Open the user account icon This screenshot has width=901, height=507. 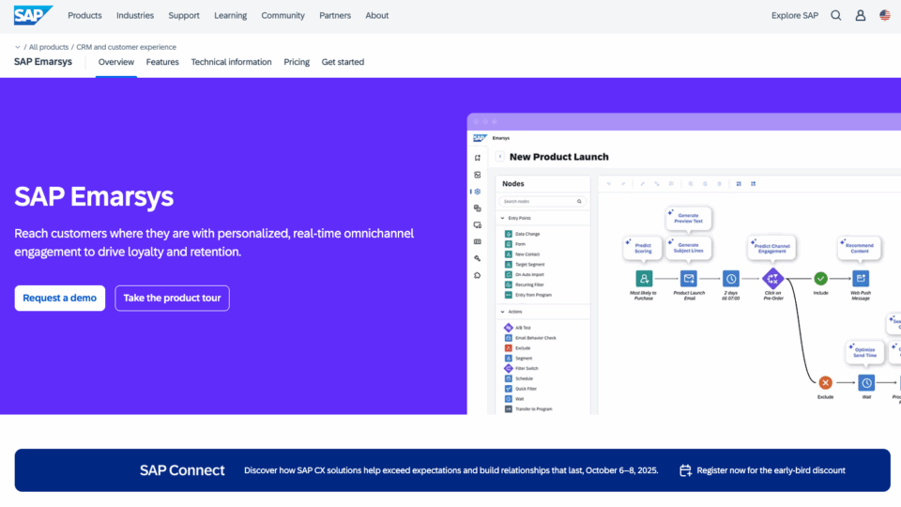pos(861,16)
